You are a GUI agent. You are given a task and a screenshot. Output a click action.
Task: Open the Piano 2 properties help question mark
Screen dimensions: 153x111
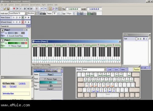(62, 71)
